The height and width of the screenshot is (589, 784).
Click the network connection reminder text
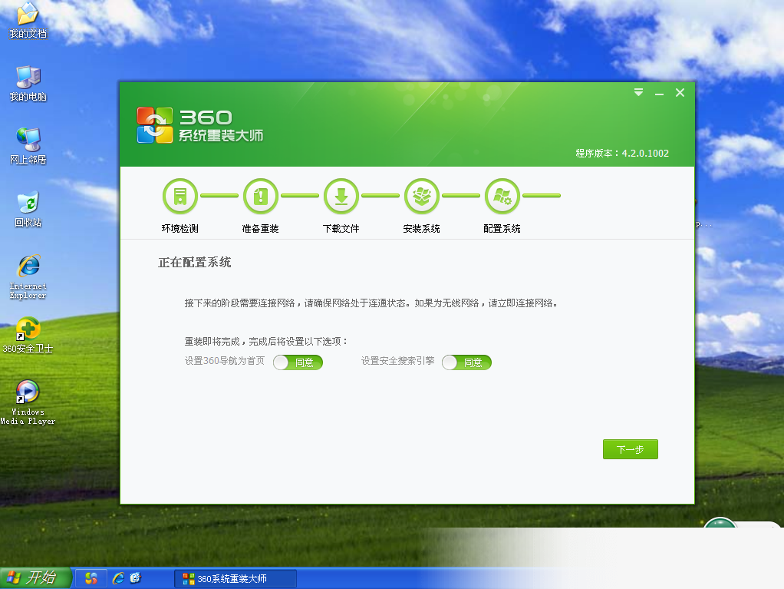click(x=371, y=303)
